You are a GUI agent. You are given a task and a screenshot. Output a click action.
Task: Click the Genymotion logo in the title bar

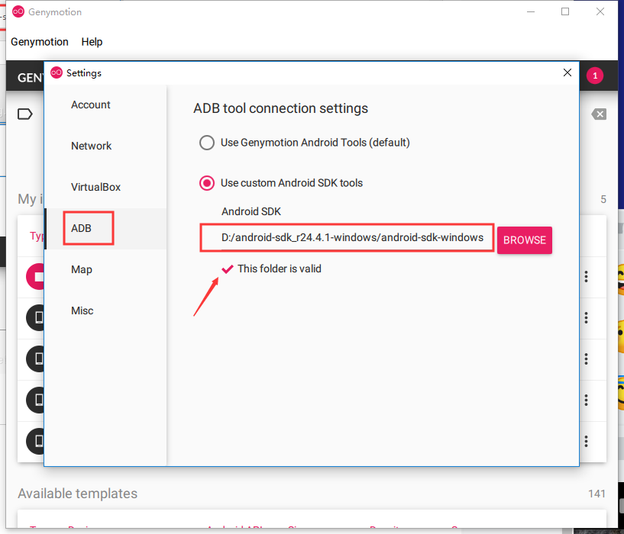[17, 11]
